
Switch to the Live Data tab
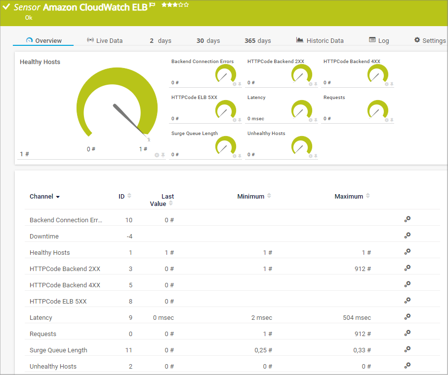[105, 40]
